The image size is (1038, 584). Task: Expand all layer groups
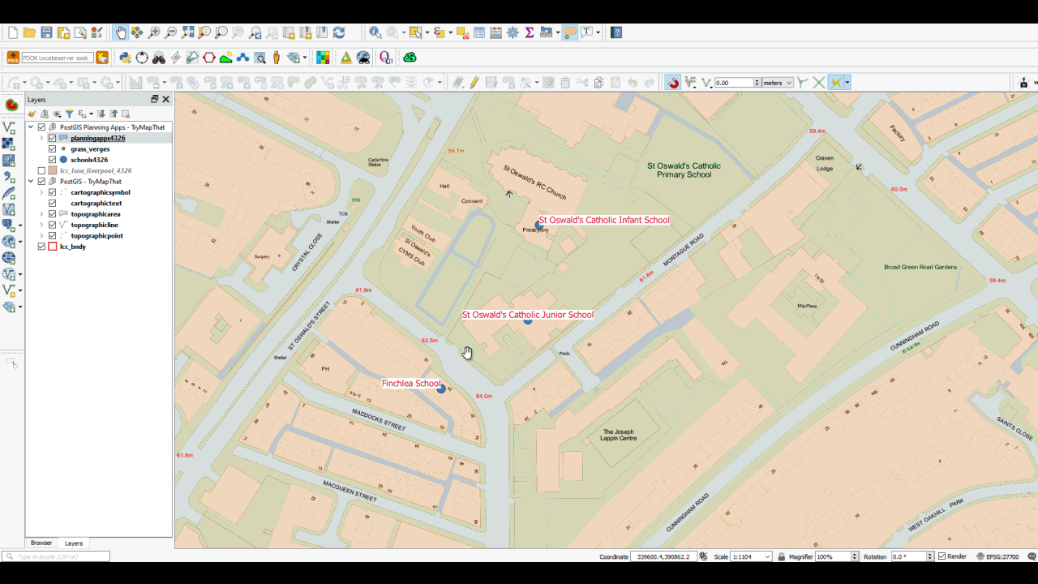(101, 114)
